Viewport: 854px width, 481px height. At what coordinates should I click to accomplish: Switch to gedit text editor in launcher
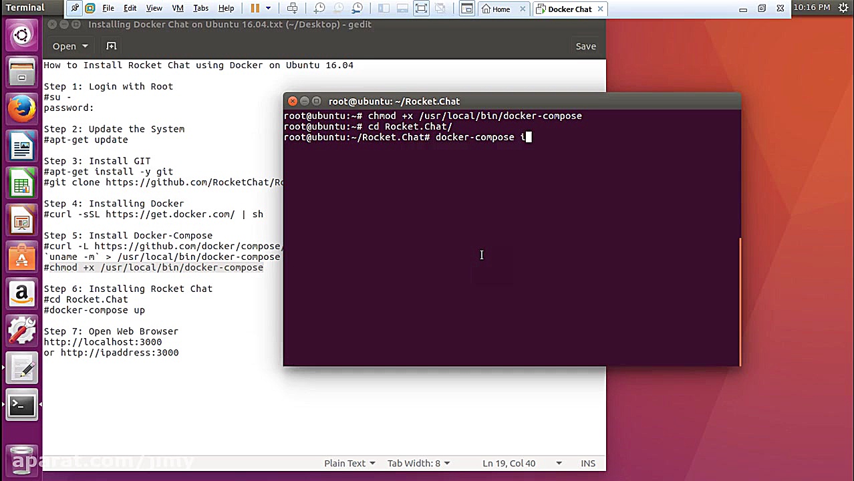point(21,367)
